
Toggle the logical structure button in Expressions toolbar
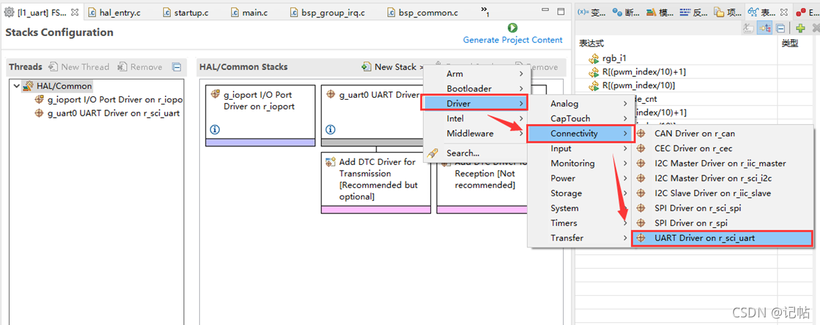point(764,28)
